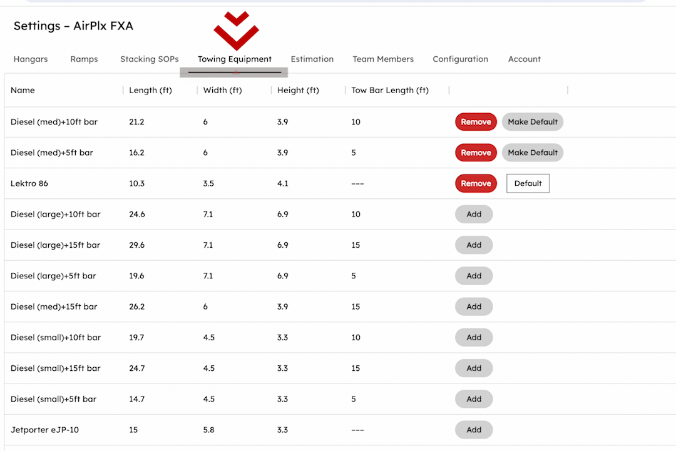Make Diesel (med)+10ft bar the default
This screenshot has width=676, height=451.
533,122
